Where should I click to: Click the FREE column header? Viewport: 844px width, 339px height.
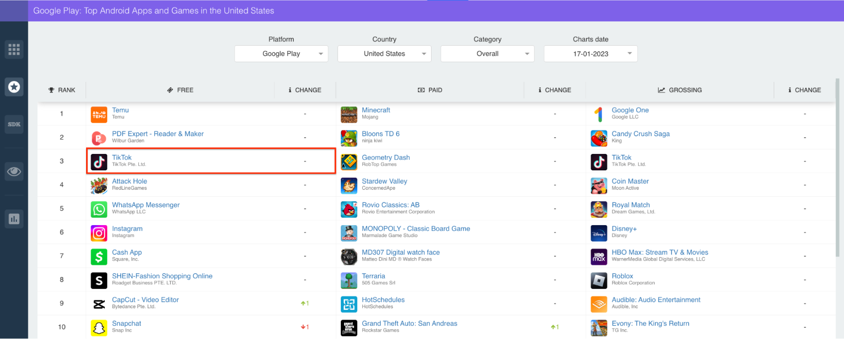pyautogui.click(x=180, y=90)
